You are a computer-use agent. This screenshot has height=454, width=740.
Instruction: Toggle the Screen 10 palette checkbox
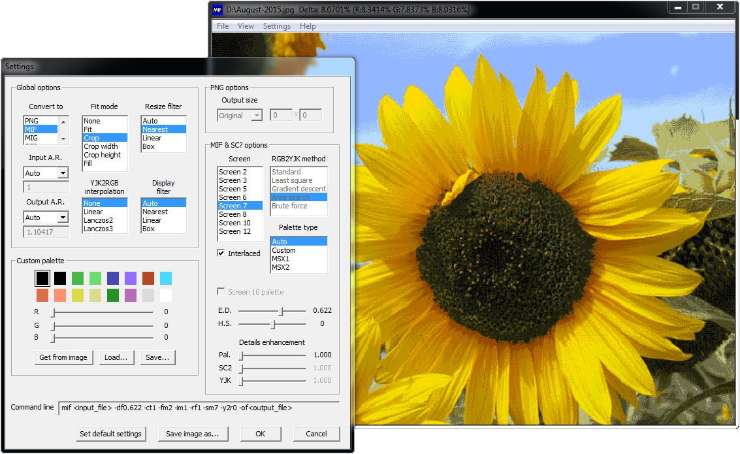pos(221,292)
